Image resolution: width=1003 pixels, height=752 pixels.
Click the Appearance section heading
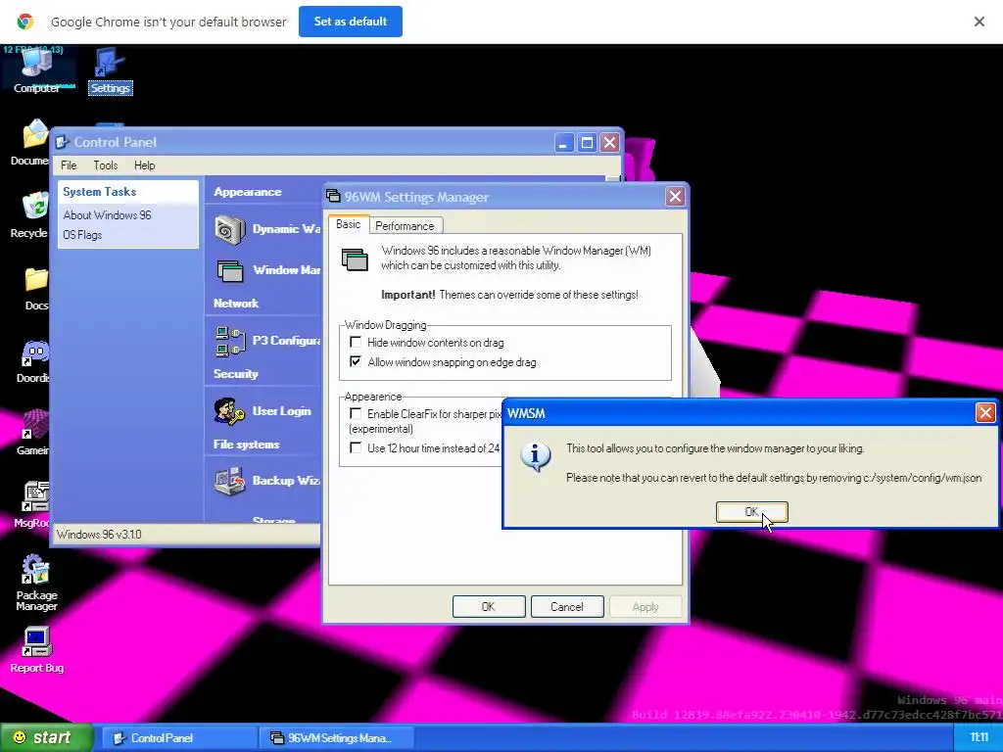coord(248,192)
